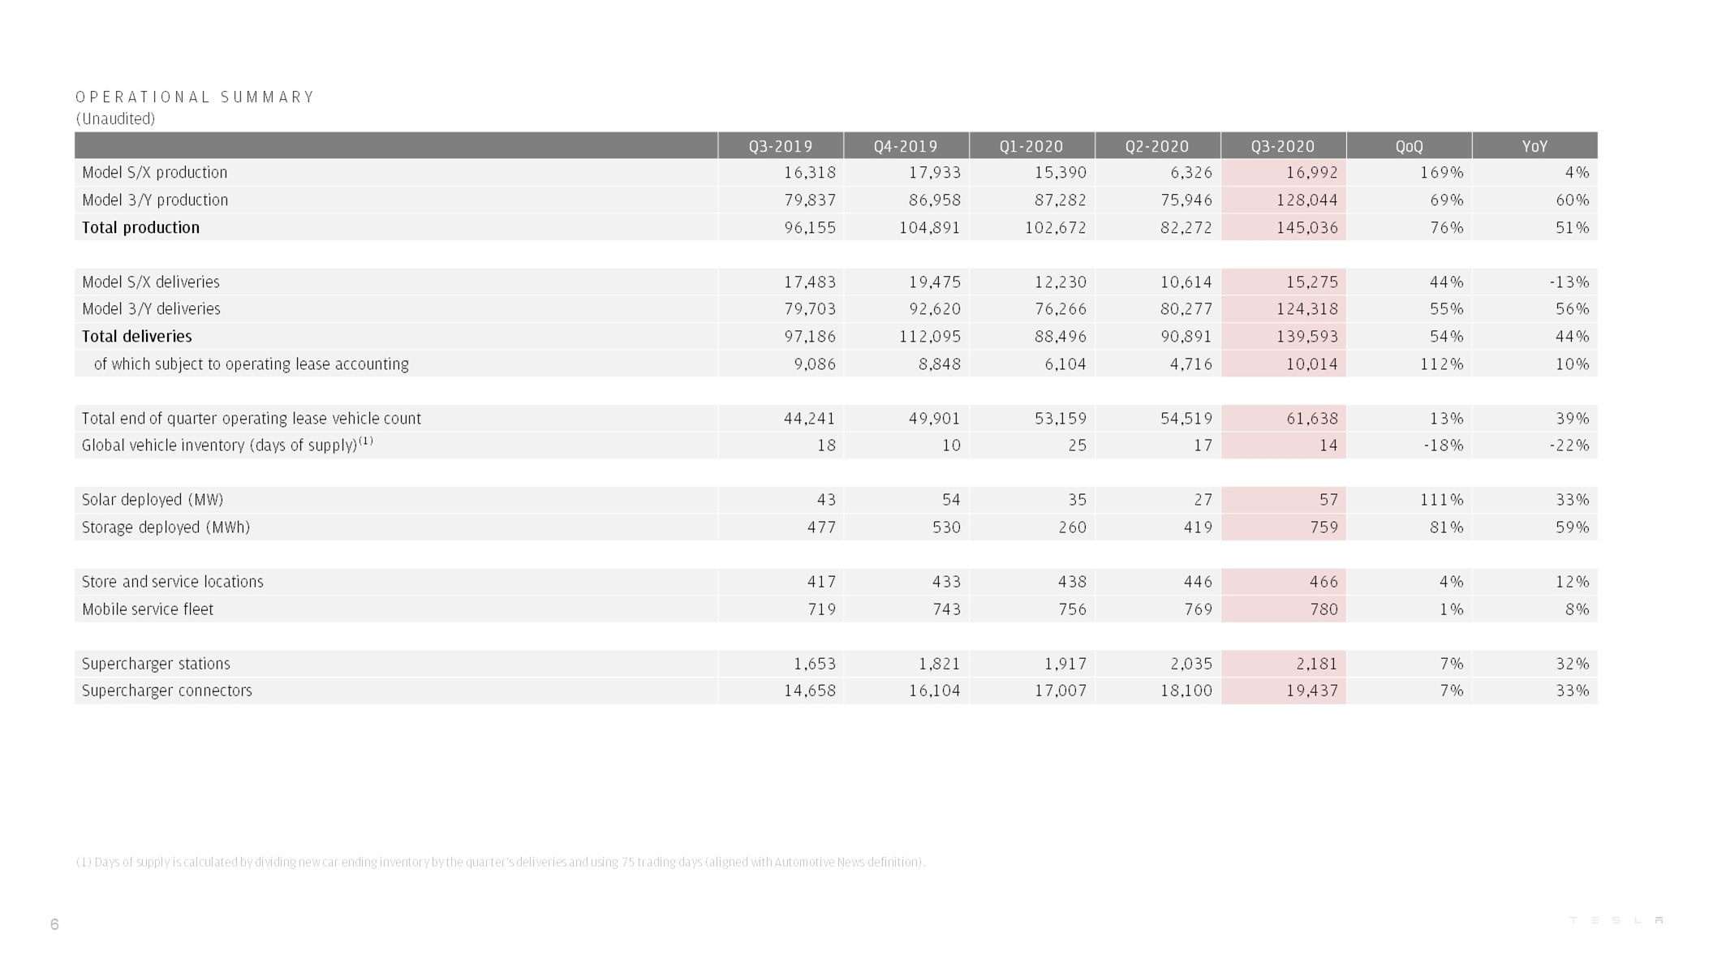1713x964 pixels.
Task: Click the Model S/X production value 16,992
Action: (x=1312, y=173)
